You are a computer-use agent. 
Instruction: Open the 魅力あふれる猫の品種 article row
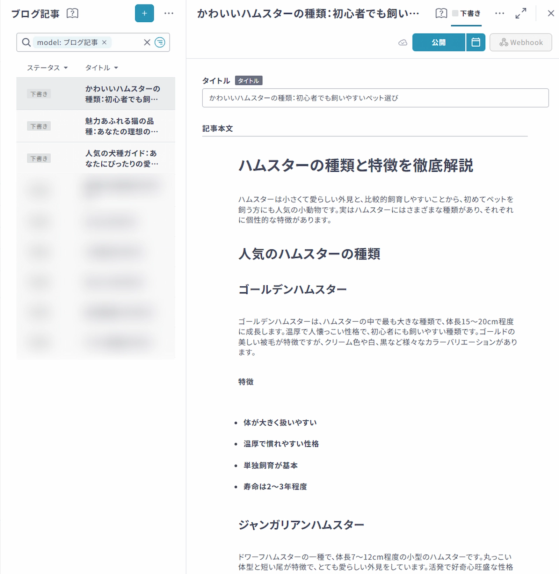[x=121, y=126]
